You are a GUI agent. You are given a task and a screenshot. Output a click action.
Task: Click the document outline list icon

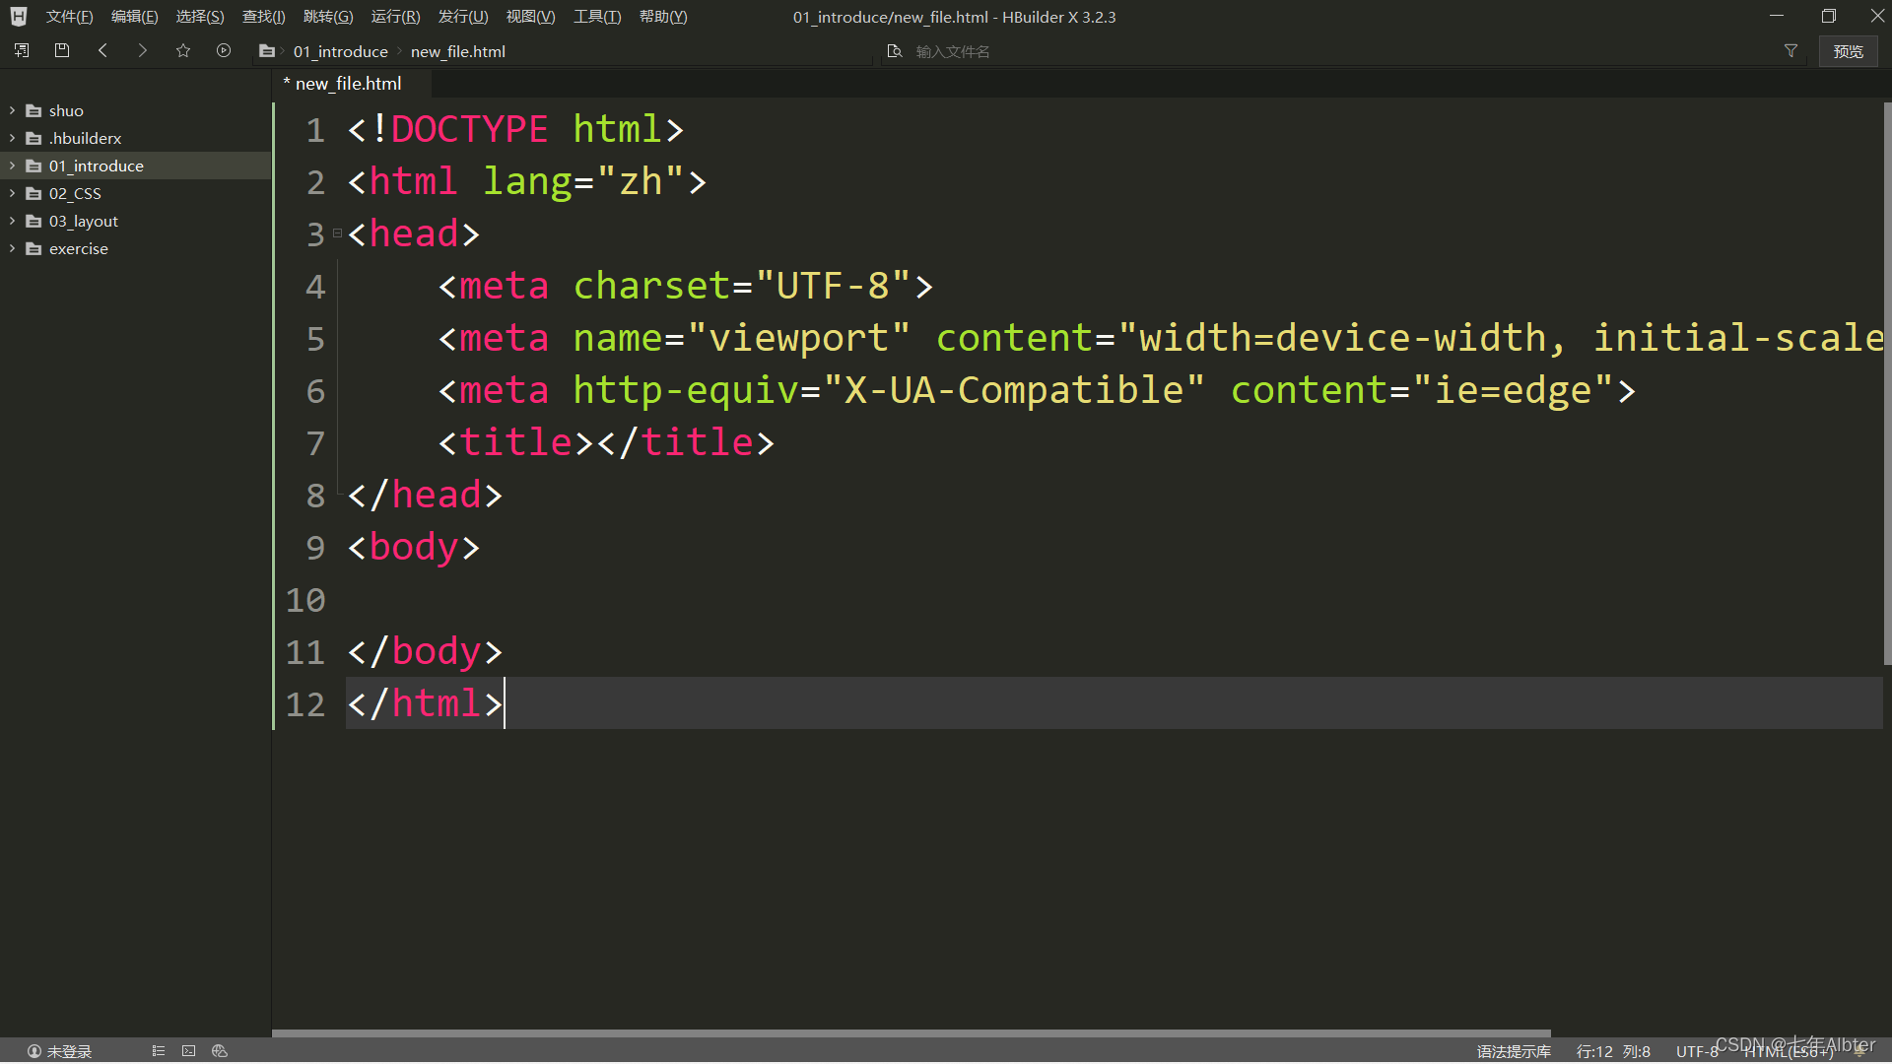(159, 1051)
